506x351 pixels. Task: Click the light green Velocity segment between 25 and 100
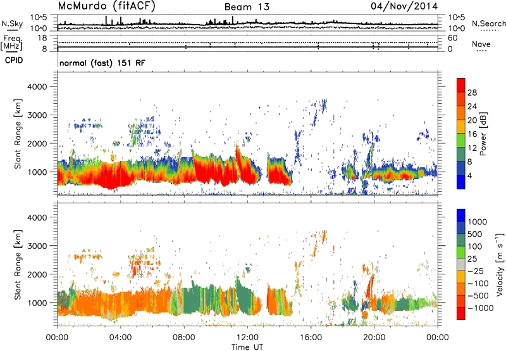(x=461, y=252)
